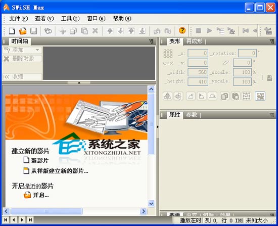Click the Play movie triangle icon
This screenshot has height=226, width=278.
click(209, 31)
